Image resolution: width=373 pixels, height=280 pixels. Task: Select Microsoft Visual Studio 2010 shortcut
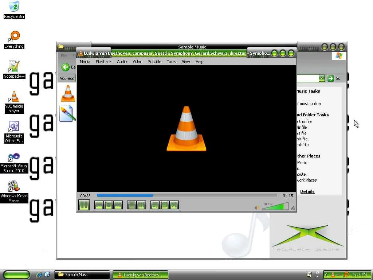tap(14, 163)
